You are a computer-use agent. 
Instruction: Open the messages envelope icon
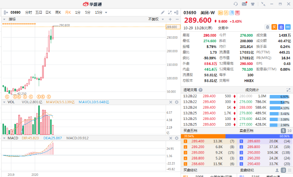point(244,4)
